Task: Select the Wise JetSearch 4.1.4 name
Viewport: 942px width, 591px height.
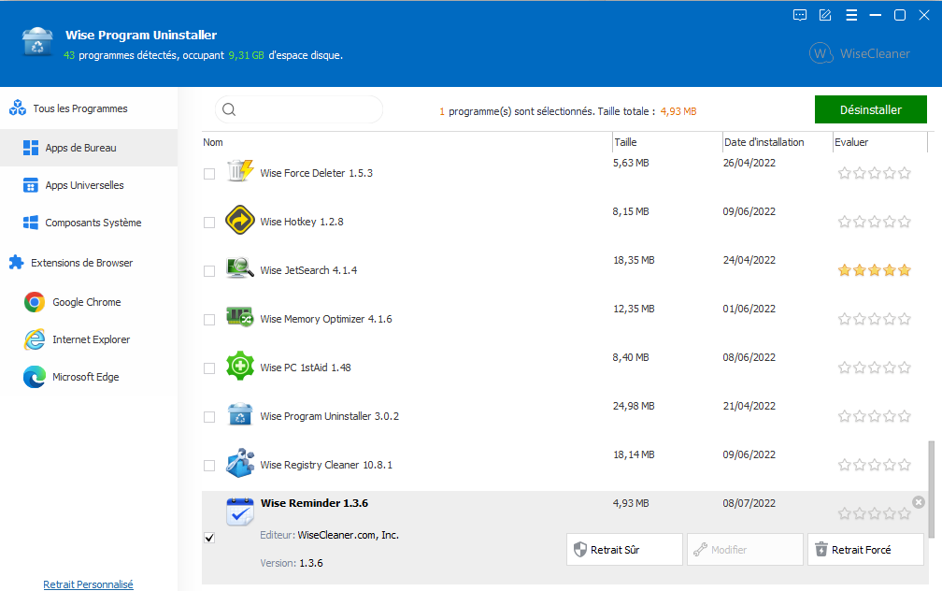Action: pyautogui.click(x=308, y=270)
